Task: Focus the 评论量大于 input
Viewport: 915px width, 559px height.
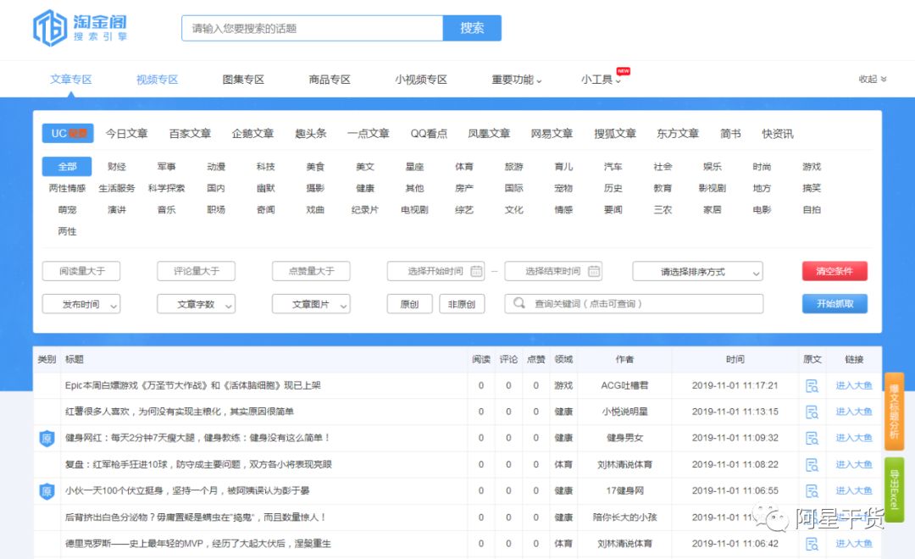Action: pos(196,271)
